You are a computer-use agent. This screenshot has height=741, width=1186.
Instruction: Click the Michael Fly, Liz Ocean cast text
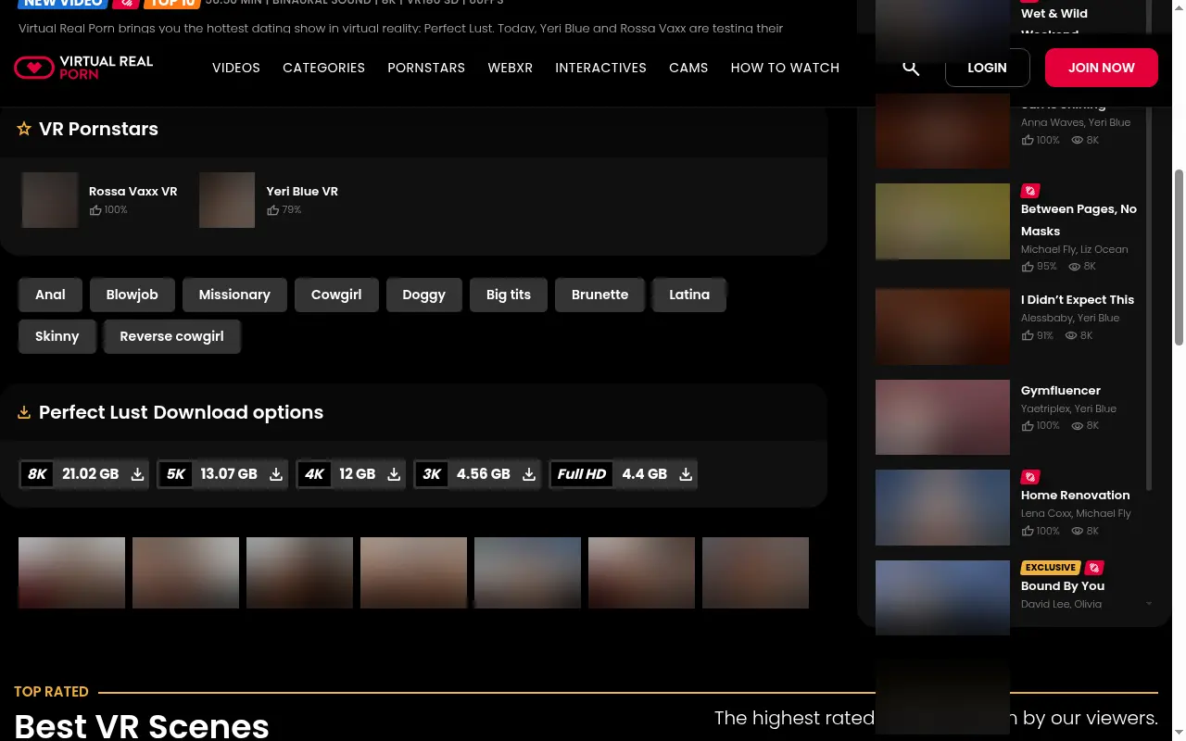(x=1075, y=249)
